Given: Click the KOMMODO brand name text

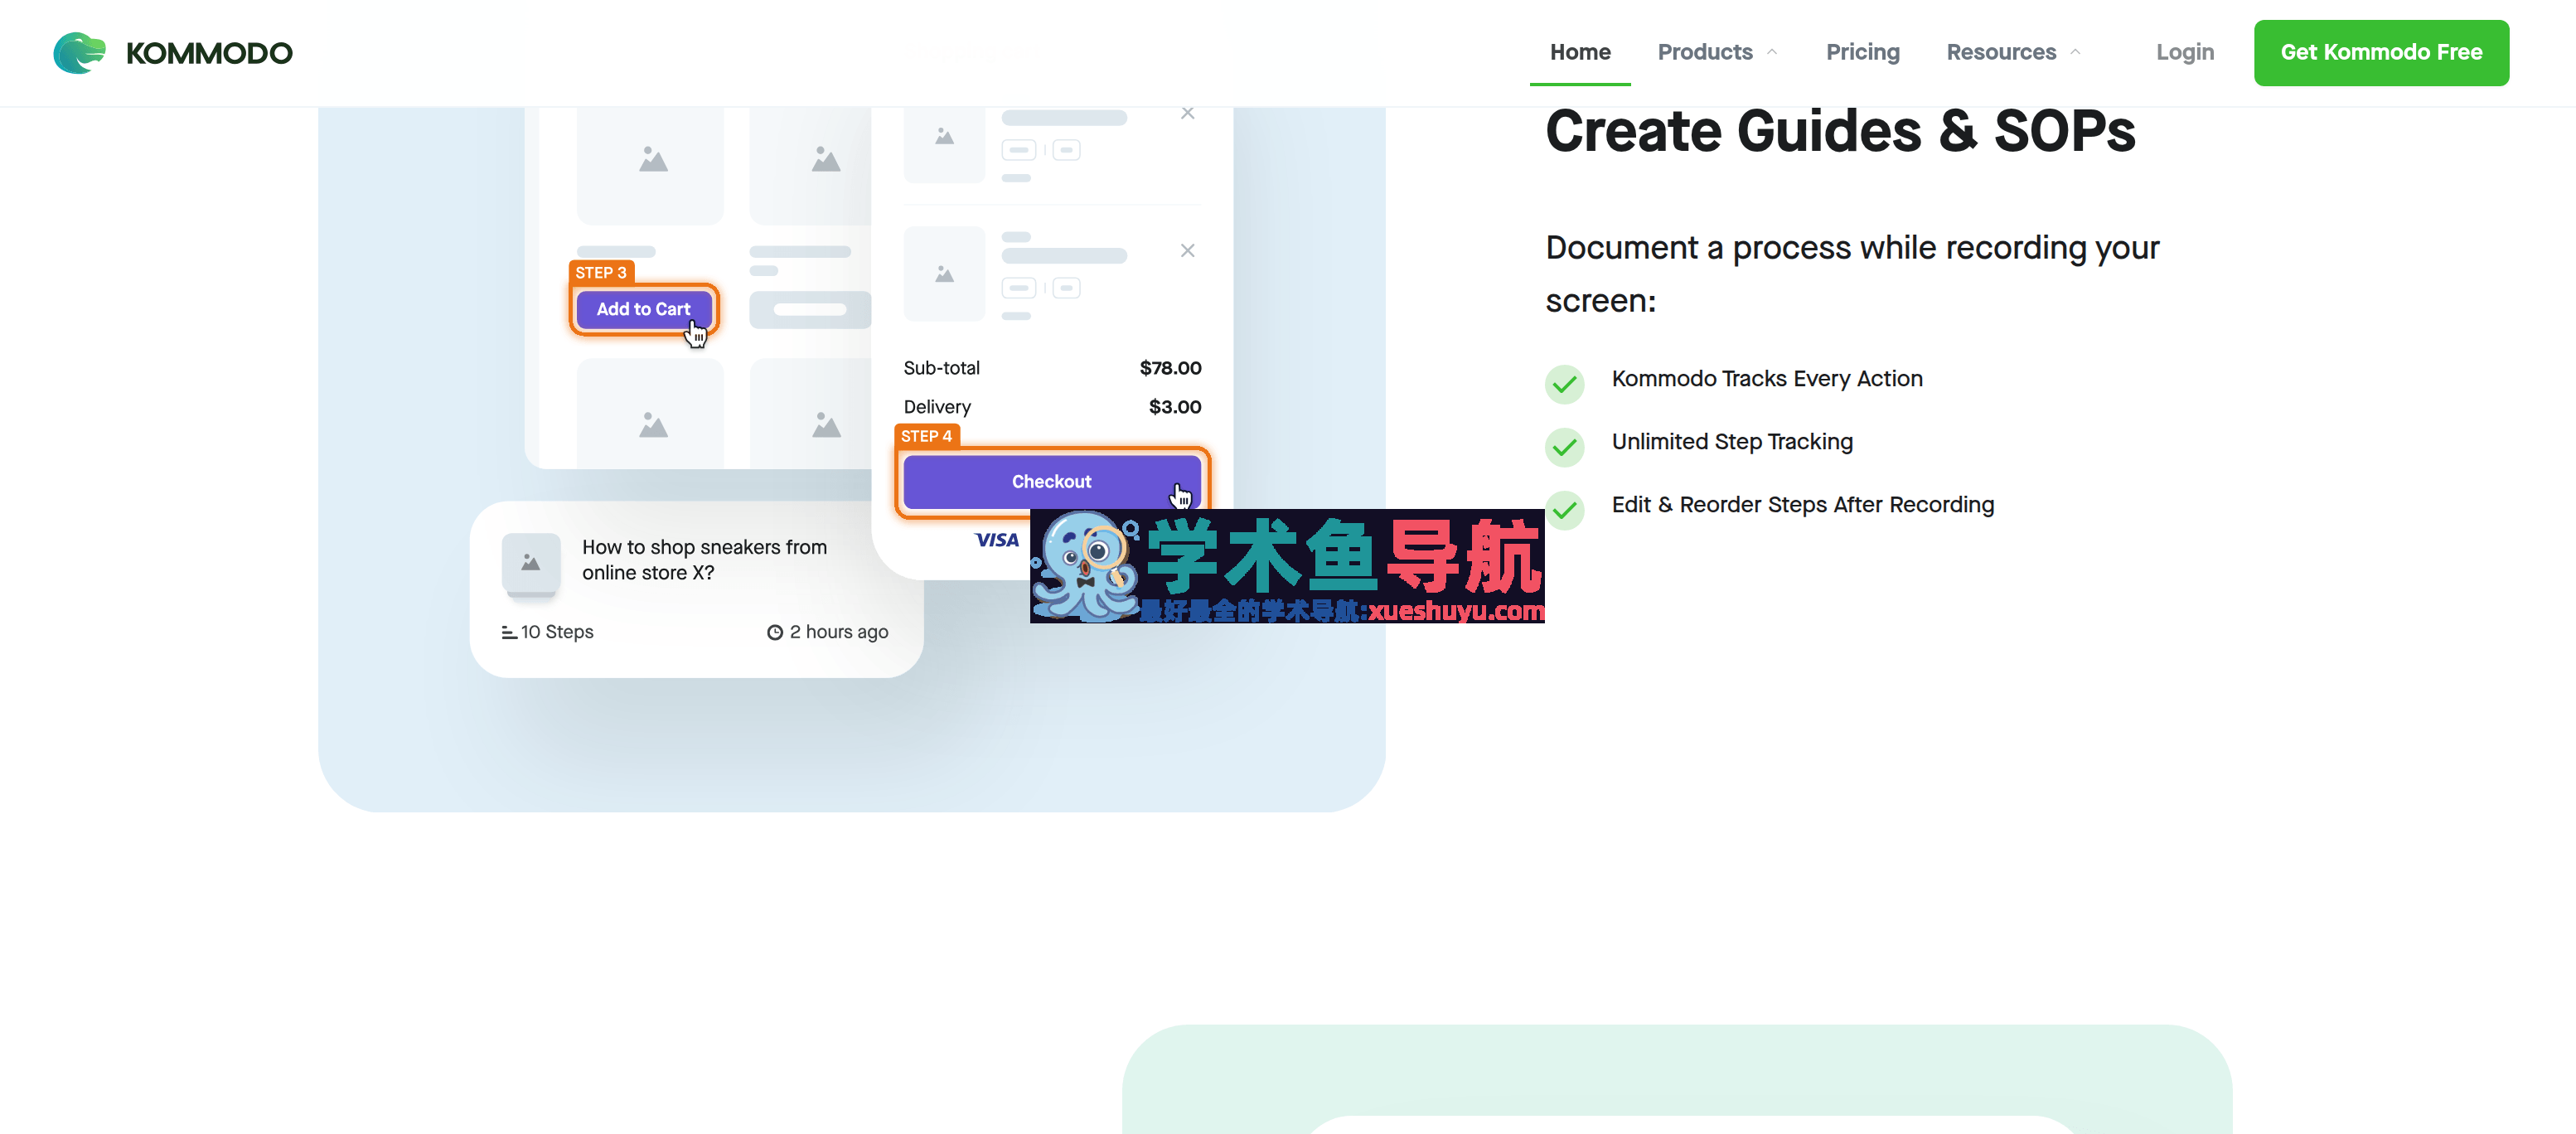Looking at the screenshot, I should [x=209, y=53].
